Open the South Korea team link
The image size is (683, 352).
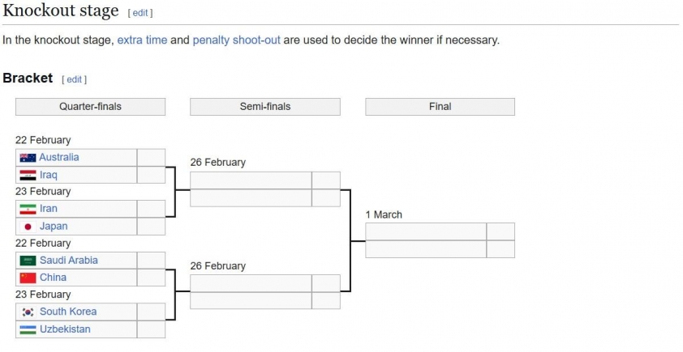pyautogui.click(x=68, y=312)
